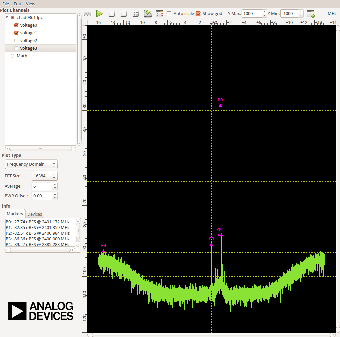Open the FFT Size dropdown

(x=44, y=176)
